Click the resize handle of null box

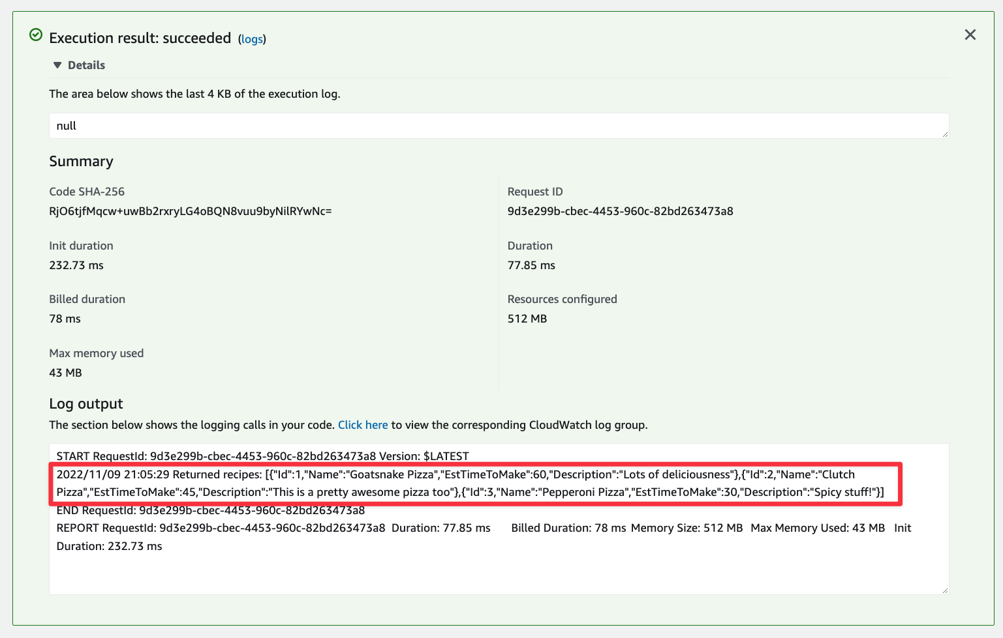click(944, 134)
